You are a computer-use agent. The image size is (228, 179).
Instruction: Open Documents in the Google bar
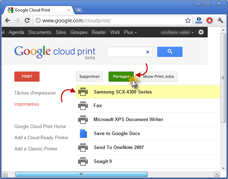(40, 32)
